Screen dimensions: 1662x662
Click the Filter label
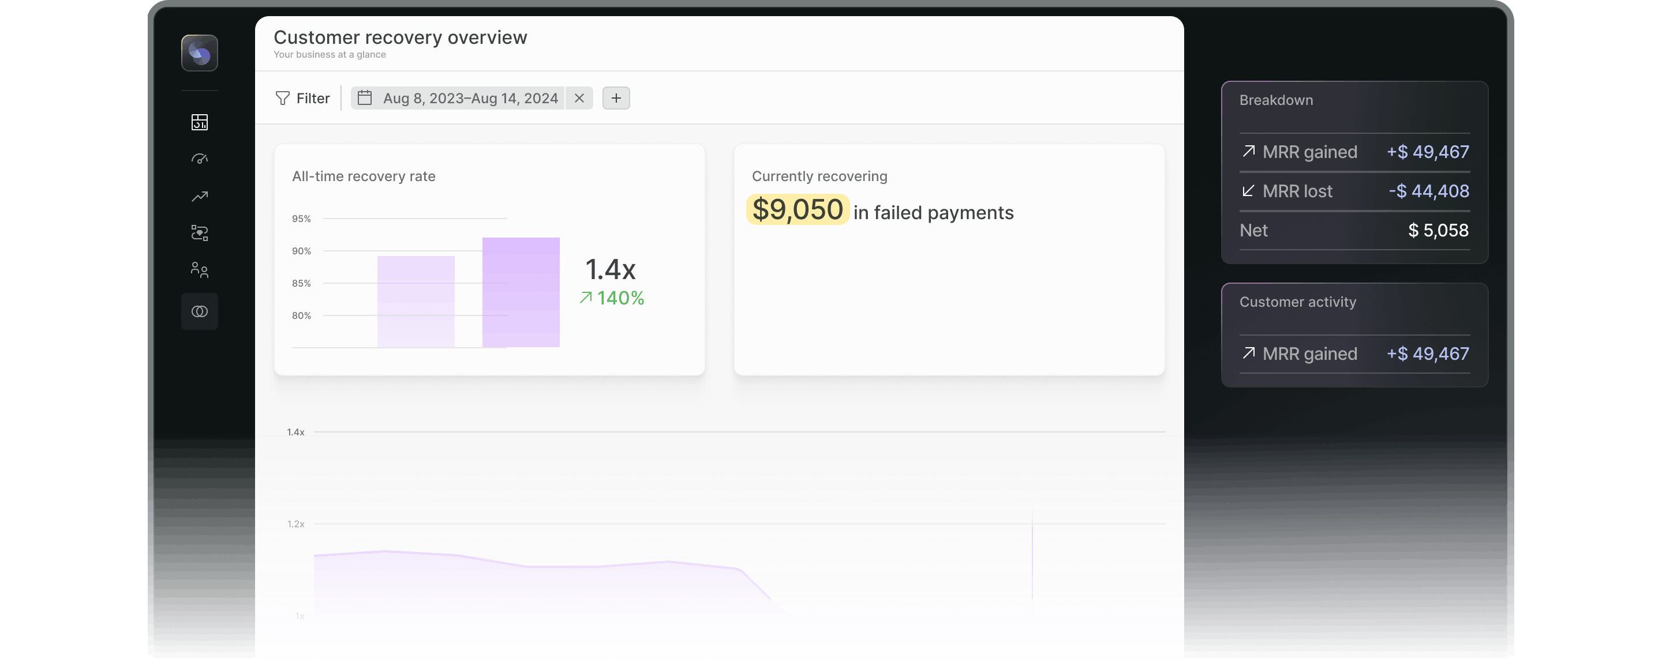pos(313,98)
